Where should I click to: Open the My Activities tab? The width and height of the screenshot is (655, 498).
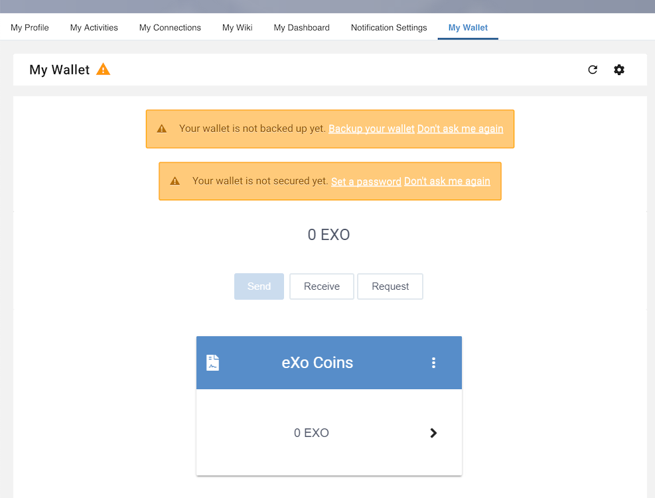(x=94, y=28)
